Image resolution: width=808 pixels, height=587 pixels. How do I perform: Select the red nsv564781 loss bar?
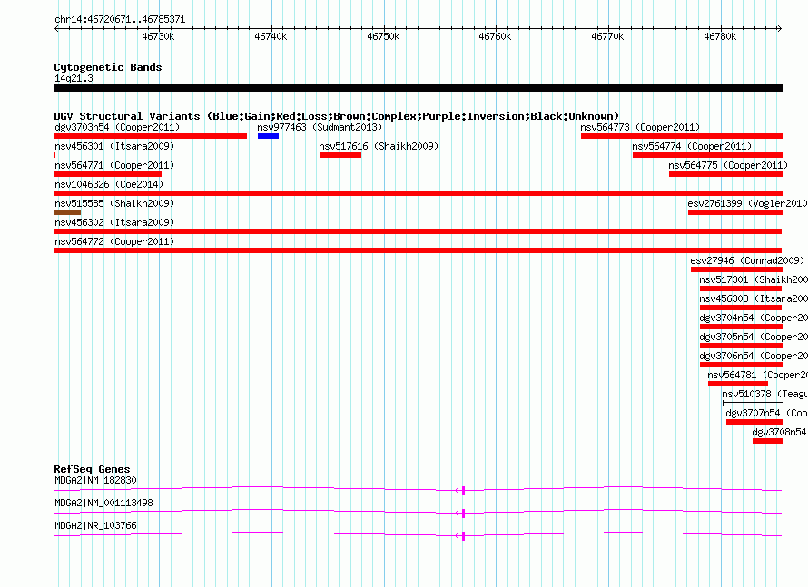coord(738,384)
